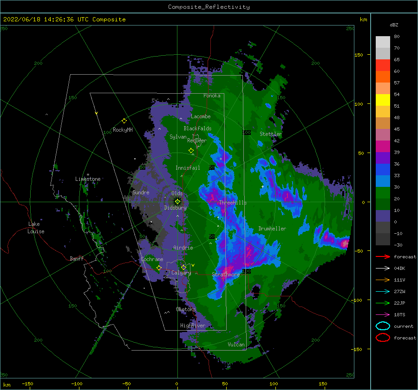Click the Strathmore town label

pyautogui.click(x=226, y=275)
